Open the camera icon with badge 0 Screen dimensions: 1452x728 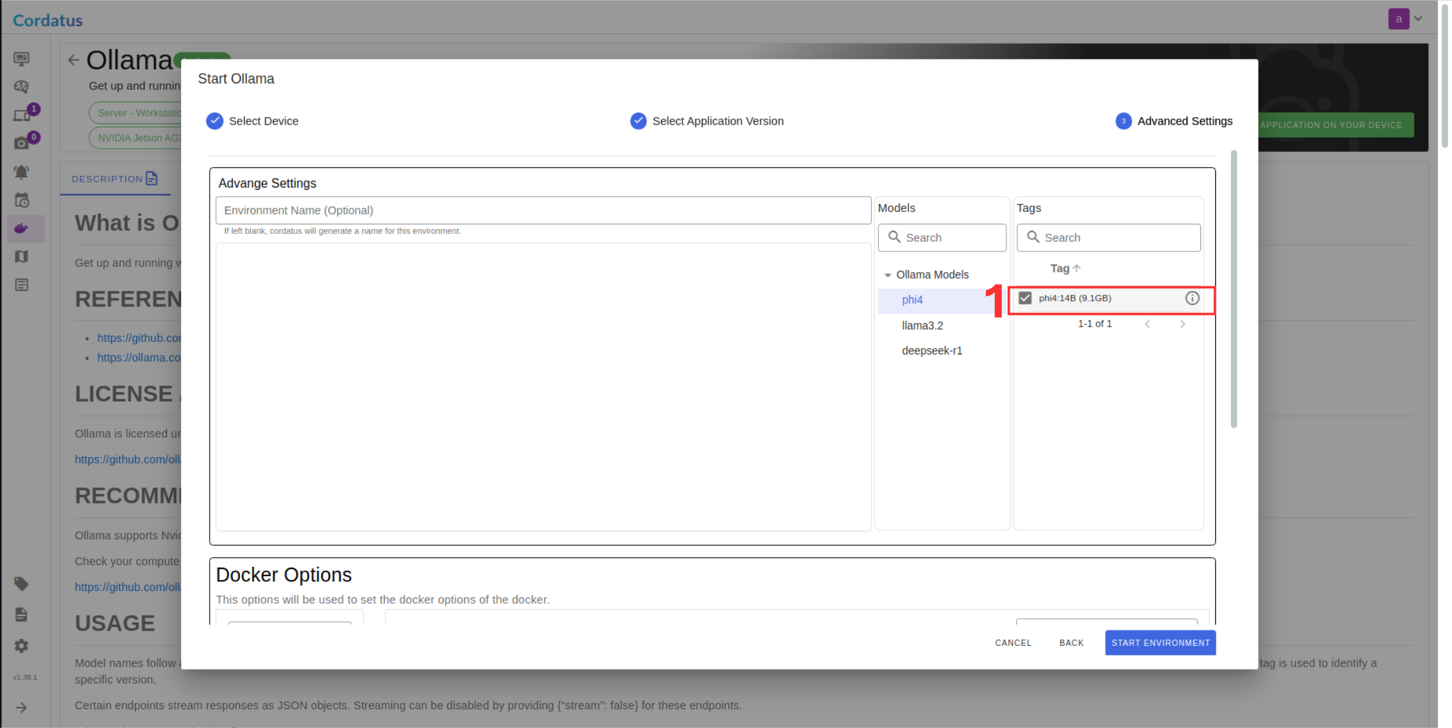21,143
